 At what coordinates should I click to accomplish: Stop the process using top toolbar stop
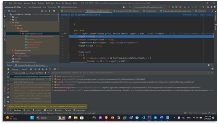pyautogui.click(x=180, y=7)
